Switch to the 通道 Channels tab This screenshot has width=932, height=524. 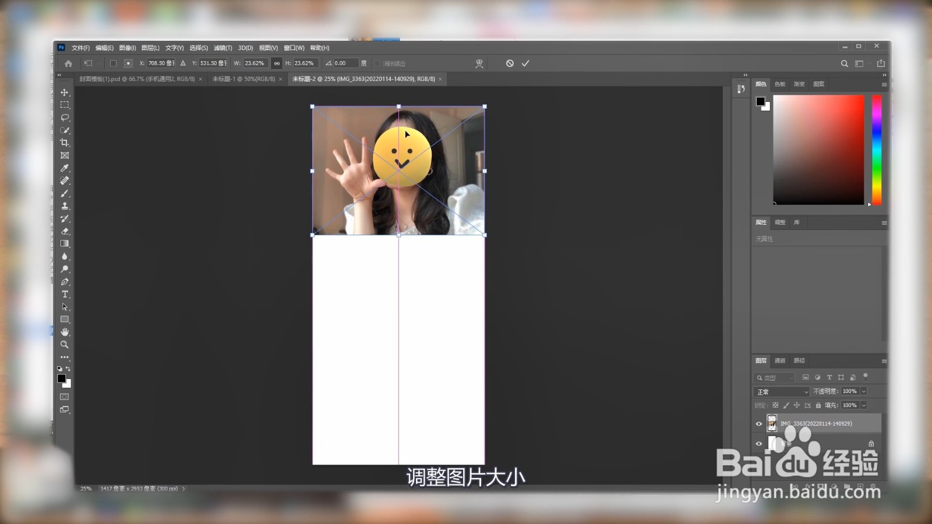780,361
